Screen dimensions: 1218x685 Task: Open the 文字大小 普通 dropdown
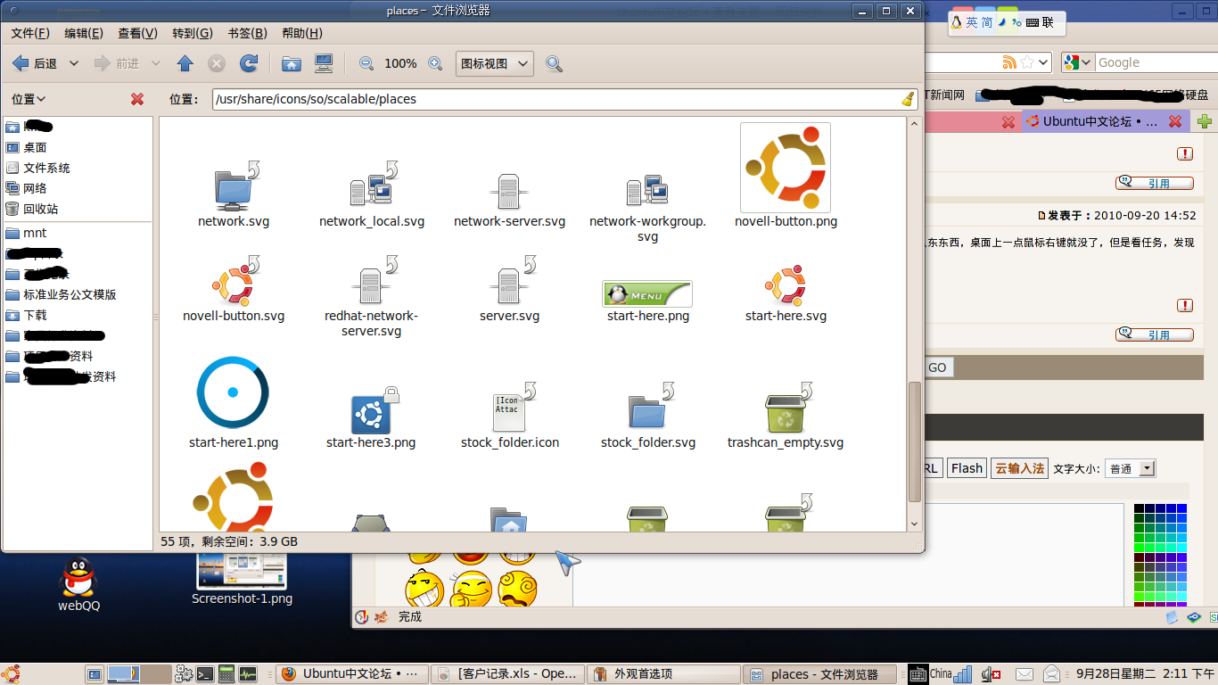pos(1130,468)
